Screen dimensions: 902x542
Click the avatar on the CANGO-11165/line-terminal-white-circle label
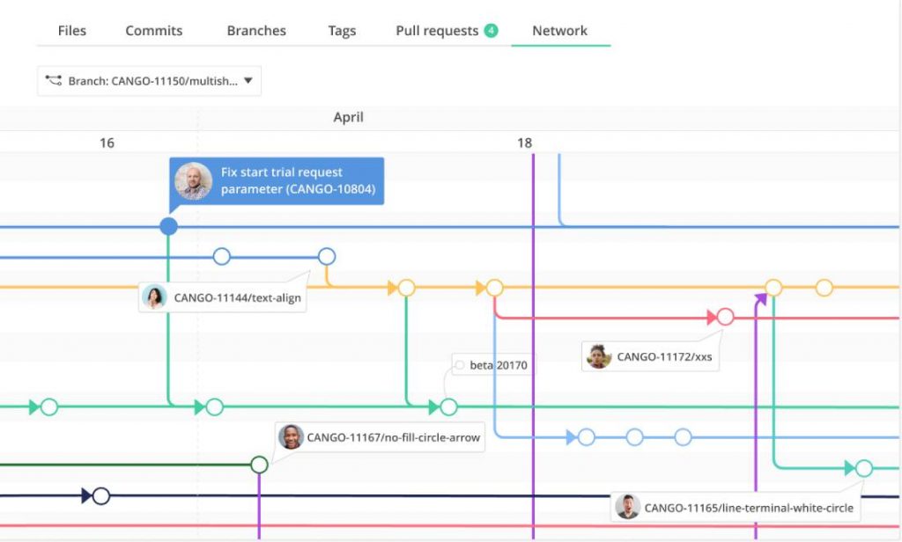coord(628,508)
